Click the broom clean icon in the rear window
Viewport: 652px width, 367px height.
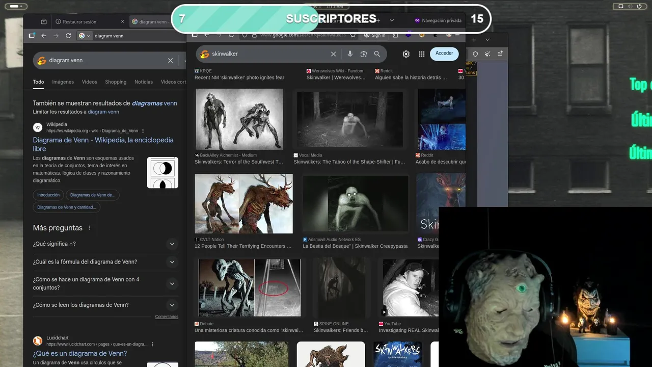click(x=487, y=54)
